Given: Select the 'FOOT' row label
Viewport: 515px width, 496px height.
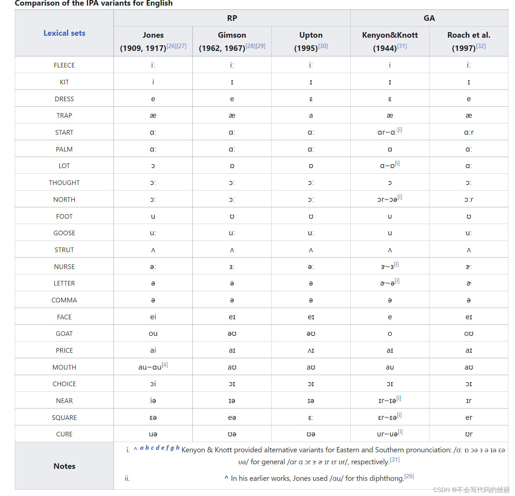Looking at the screenshot, I should [x=64, y=216].
